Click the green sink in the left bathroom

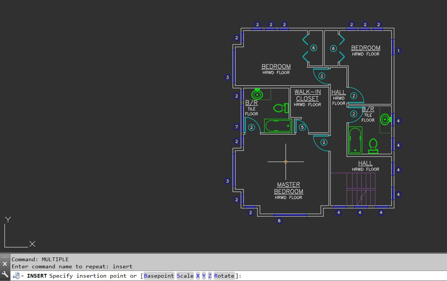[257, 94]
